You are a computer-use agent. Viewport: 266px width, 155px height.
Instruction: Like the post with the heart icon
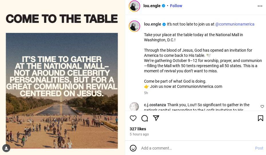(x=133, y=118)
